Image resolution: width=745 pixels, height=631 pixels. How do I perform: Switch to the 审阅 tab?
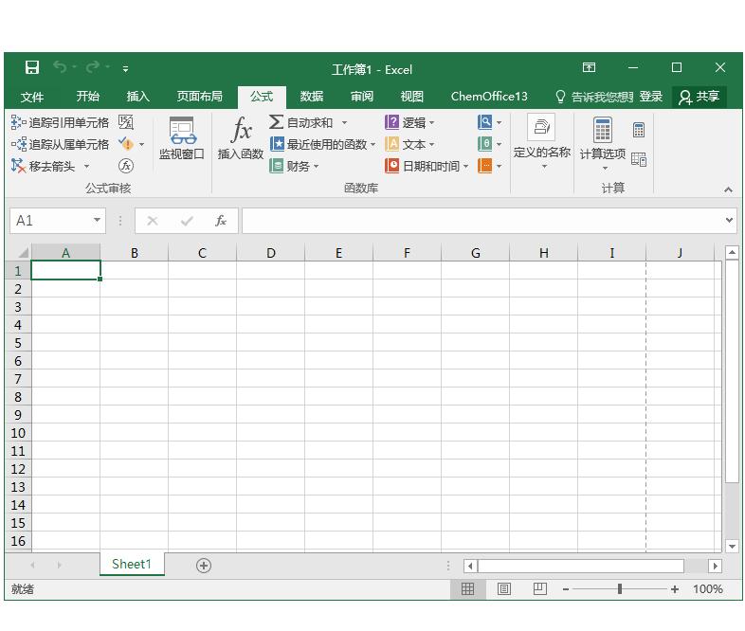361,97
